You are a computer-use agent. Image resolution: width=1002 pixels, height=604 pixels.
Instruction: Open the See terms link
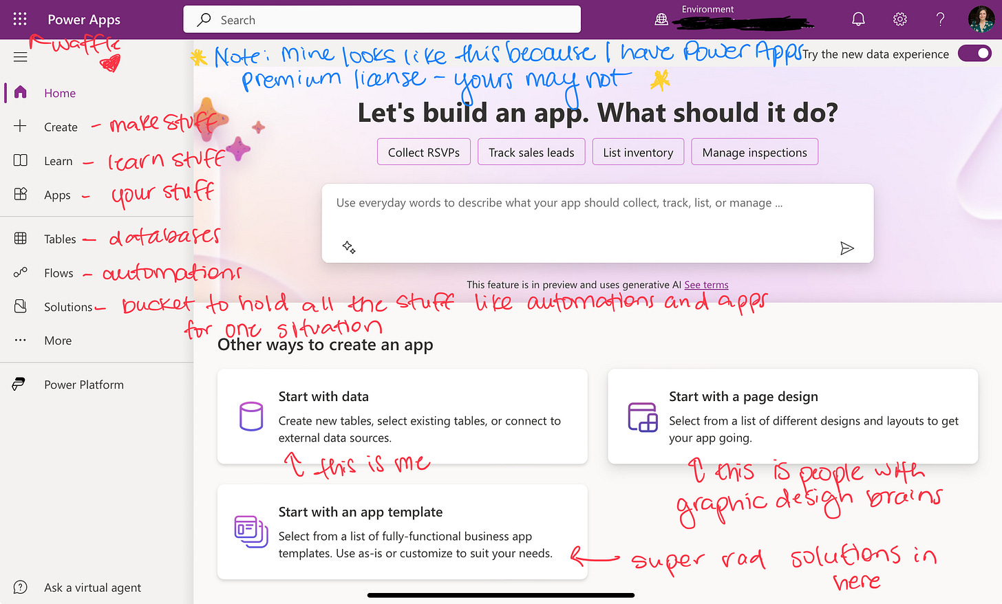[x=706, y=284]
